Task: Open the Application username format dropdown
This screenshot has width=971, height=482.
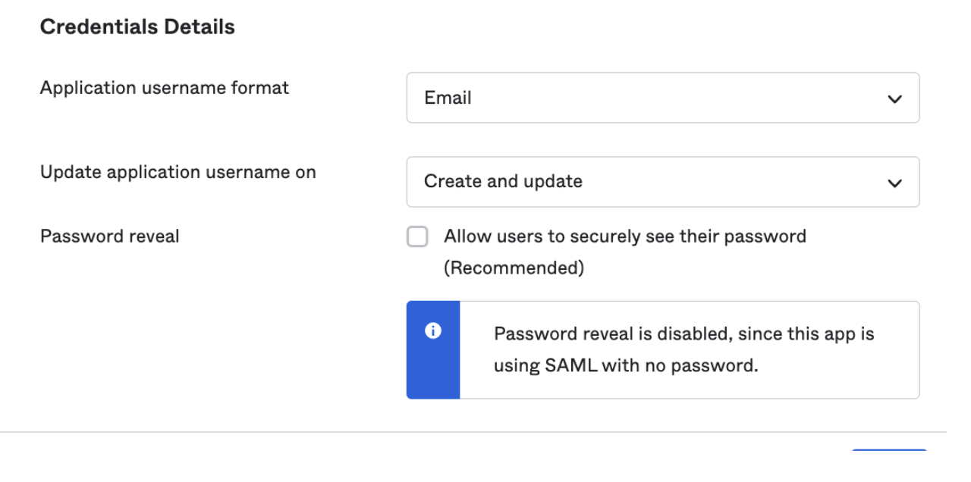Action: pos(662,98)
